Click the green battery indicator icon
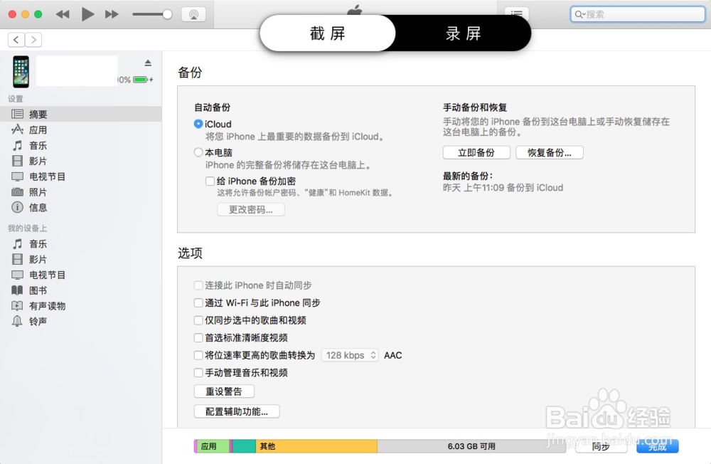Image resolution: width=711 pixels, height=464 pixels. (x=141, y=80)
